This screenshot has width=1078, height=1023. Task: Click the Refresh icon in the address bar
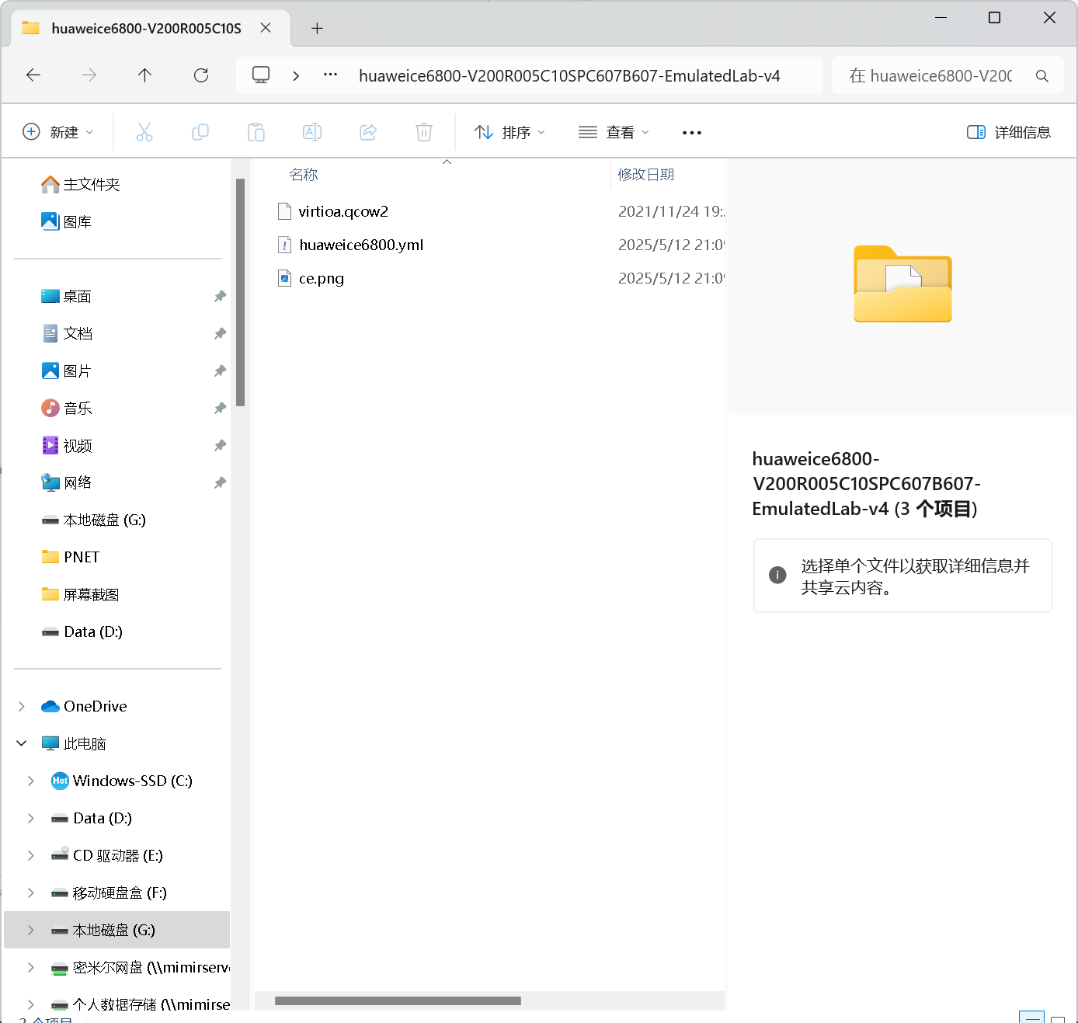click(x=200, y=75)
